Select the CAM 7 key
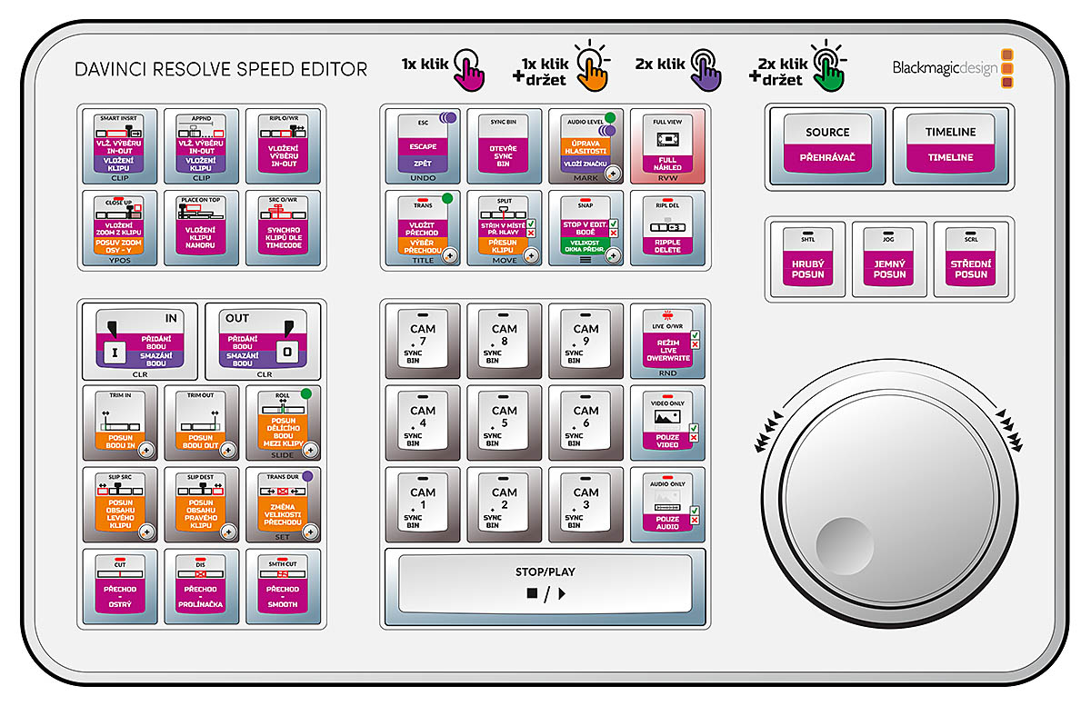1091x706 pixels. 423,342
